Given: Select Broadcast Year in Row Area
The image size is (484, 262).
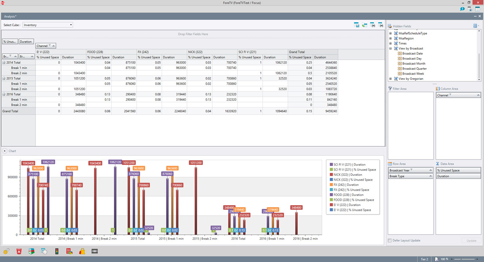Looking at the screenshot, I should coord(410,171).
